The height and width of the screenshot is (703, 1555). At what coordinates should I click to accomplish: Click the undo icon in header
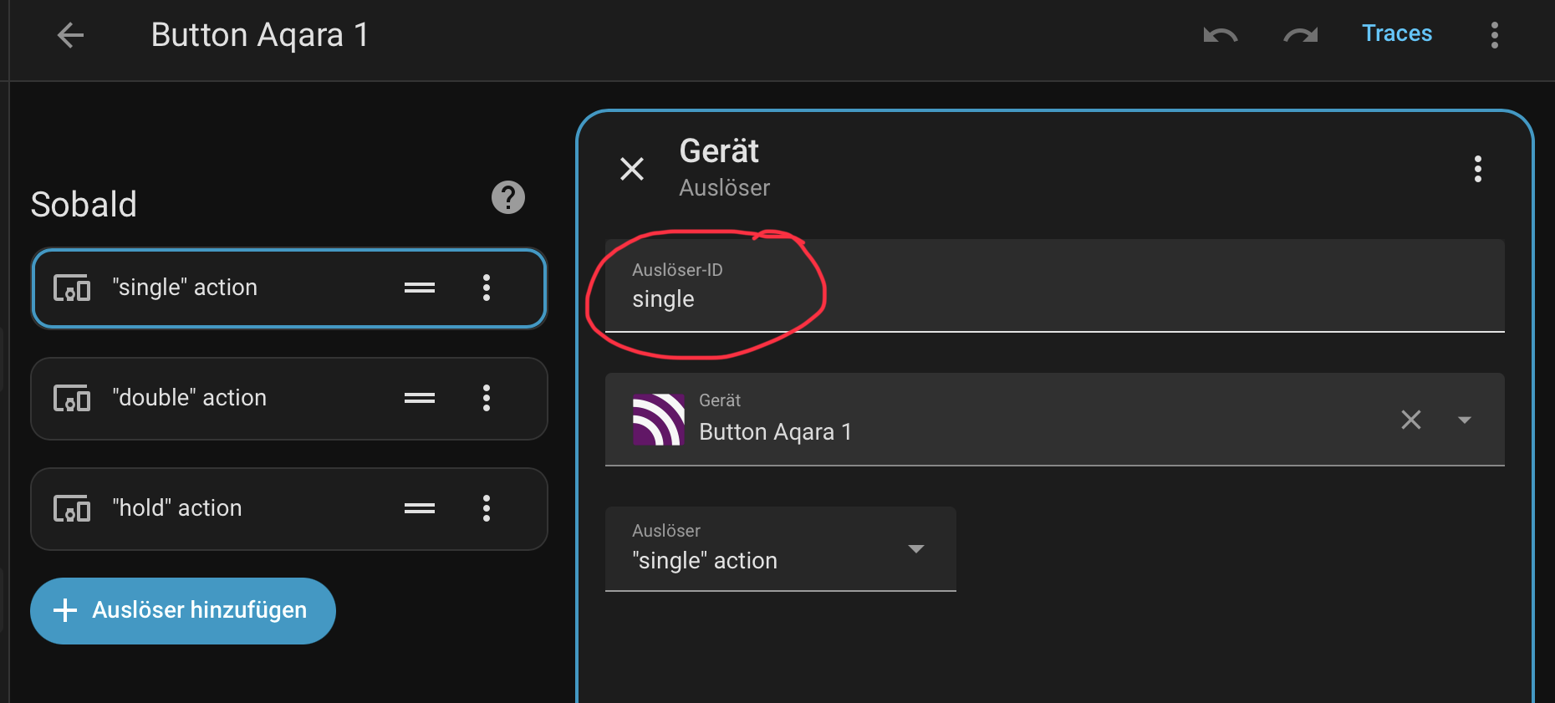[1220, 35]
